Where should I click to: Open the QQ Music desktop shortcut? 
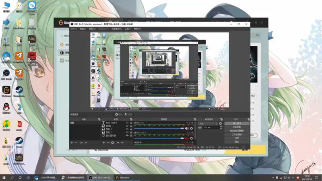pyautogui.click(x=6, y=125)
